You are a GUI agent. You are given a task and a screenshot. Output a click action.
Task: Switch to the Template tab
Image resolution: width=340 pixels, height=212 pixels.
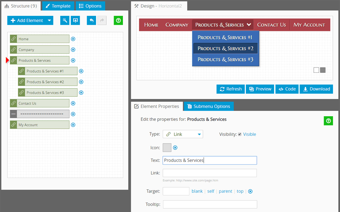(x=58, y=6)
